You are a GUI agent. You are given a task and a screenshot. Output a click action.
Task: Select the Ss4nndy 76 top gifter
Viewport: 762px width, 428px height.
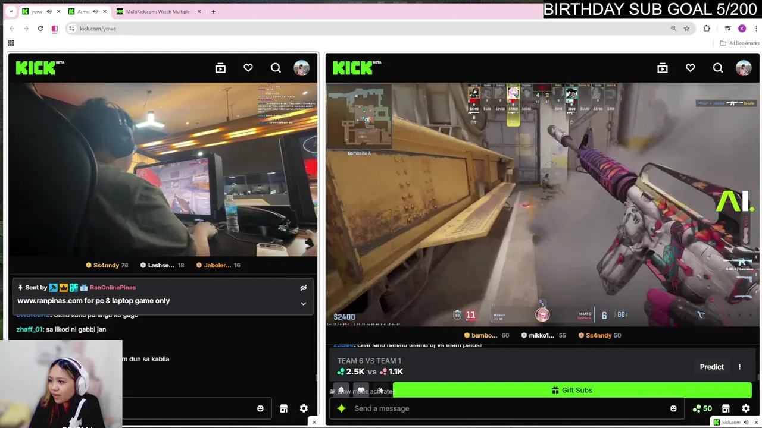click(x=107, y=265)
